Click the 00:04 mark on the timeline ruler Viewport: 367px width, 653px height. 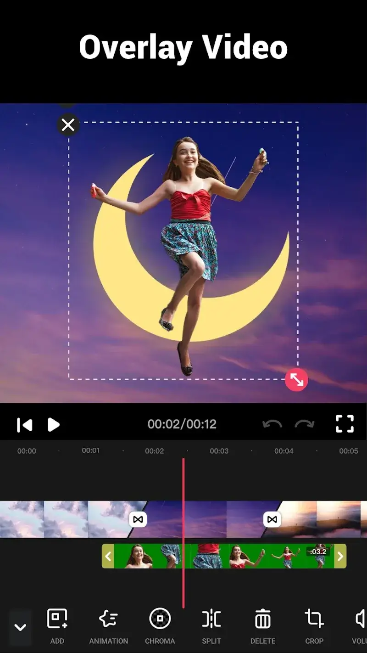pos(284,451)
